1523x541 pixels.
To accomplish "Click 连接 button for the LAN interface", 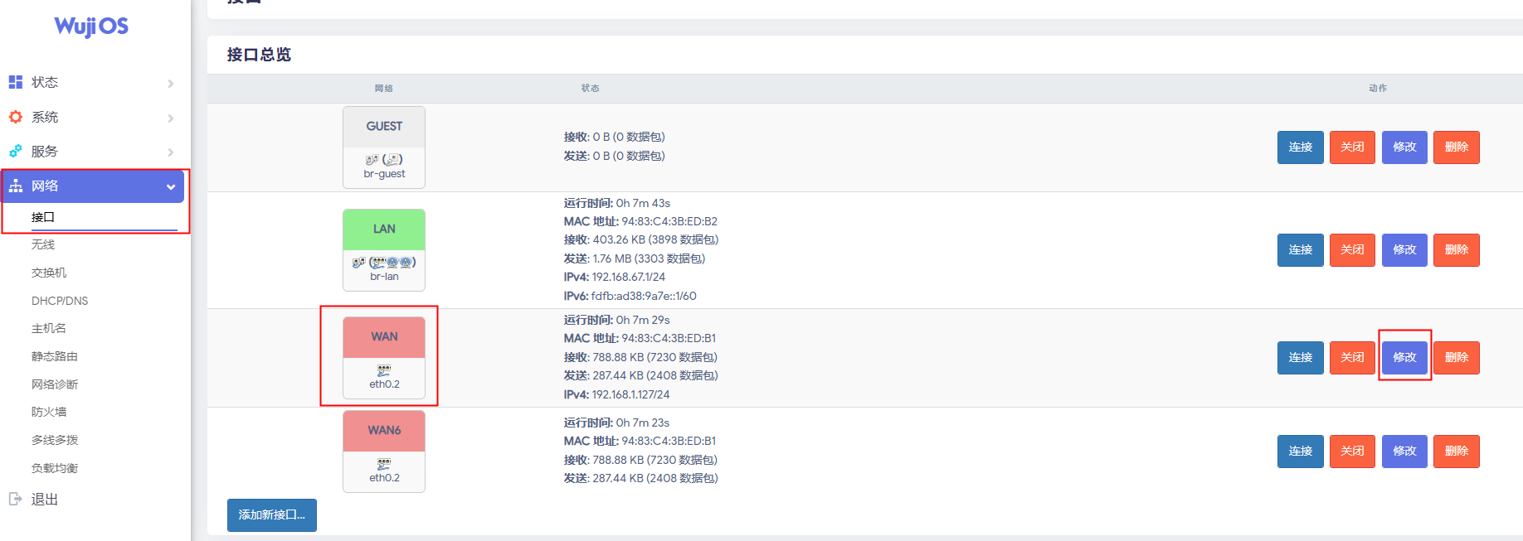I will [x=1300, y=250].
